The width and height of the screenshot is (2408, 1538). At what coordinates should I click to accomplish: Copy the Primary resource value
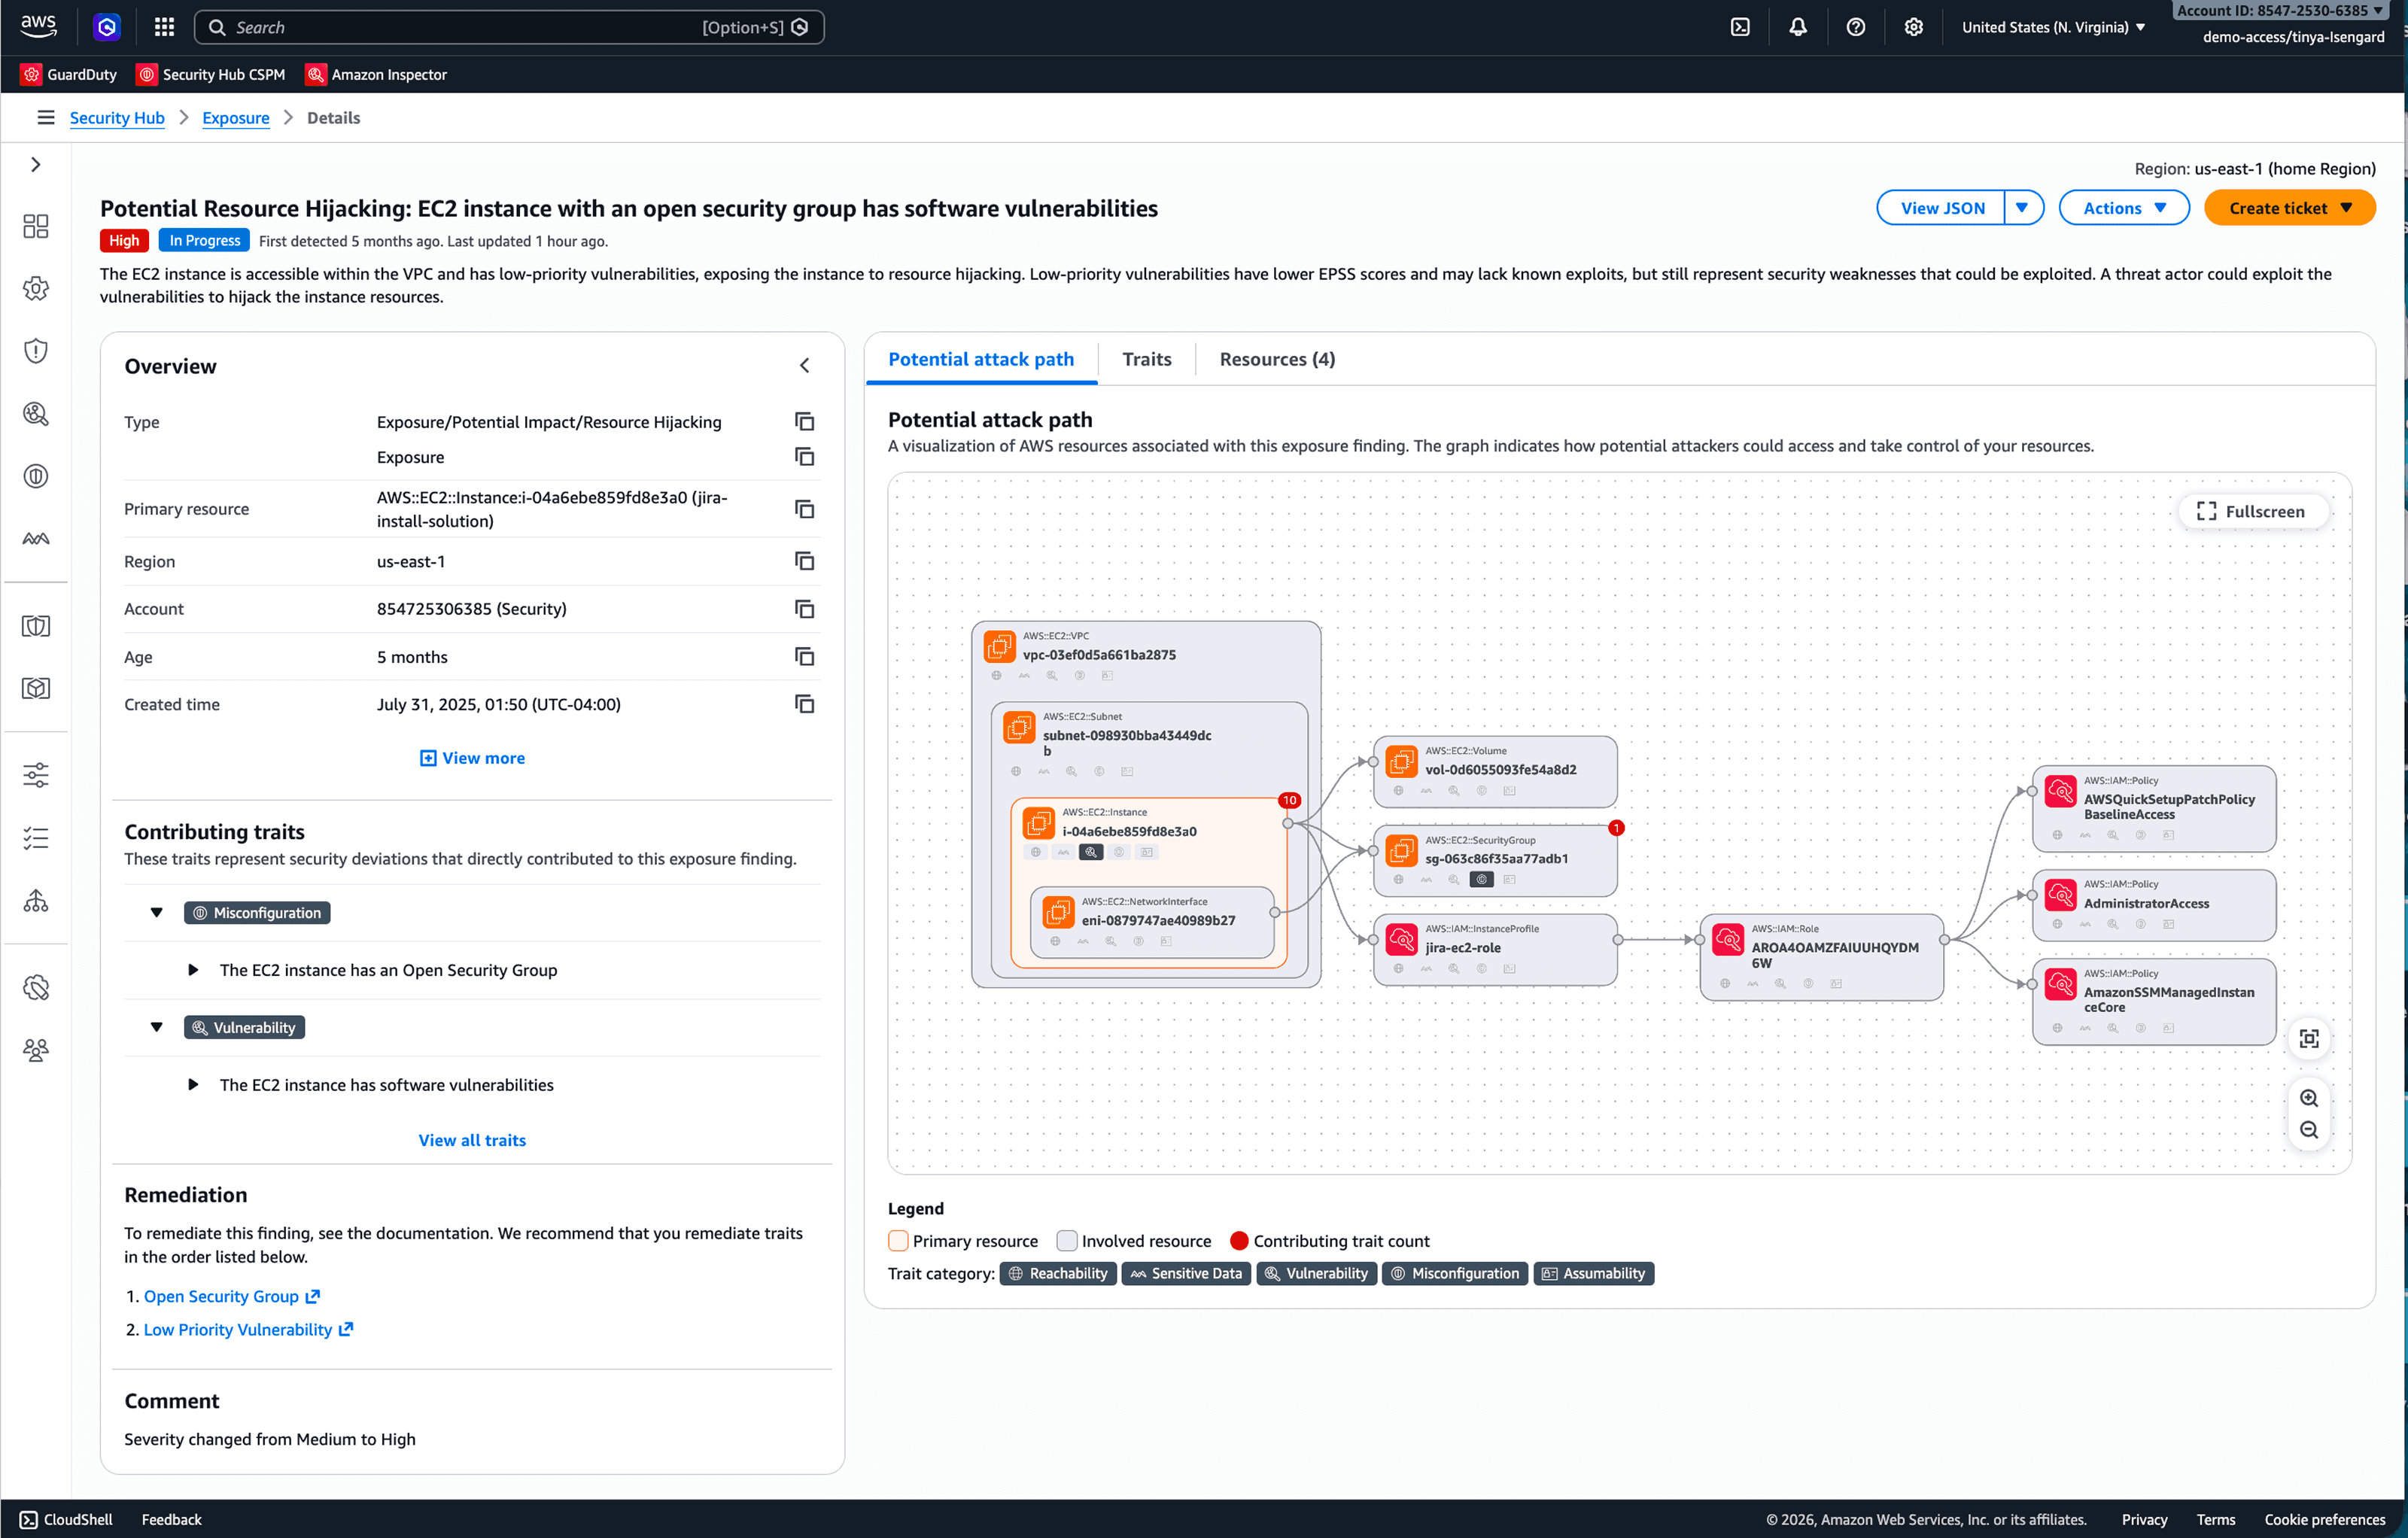click(804, 509)
